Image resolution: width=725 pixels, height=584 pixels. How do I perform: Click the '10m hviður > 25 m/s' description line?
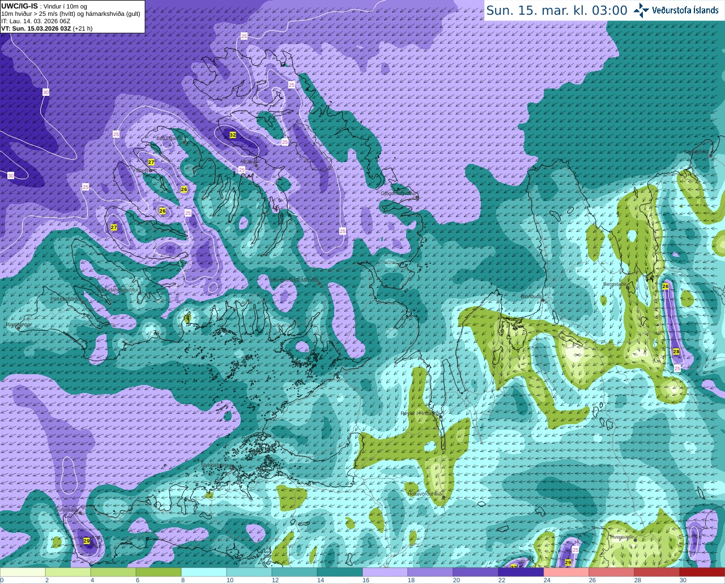coord(71,14)
